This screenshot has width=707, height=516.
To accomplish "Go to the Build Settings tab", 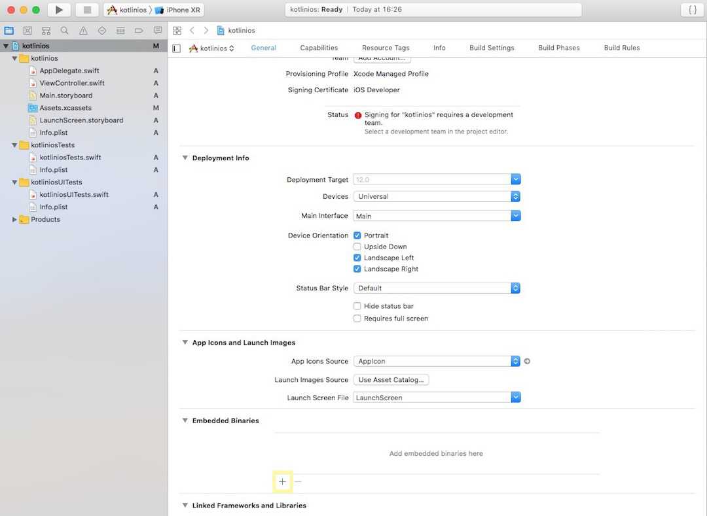I will pos(492,48).
